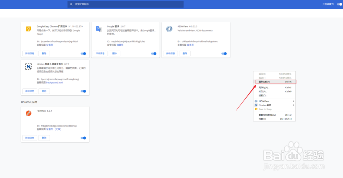This screenshot has height=178, width=343.
Task: Open 详细信息 for JSONView
Action: pyautogui.click(x=170, y=54)
